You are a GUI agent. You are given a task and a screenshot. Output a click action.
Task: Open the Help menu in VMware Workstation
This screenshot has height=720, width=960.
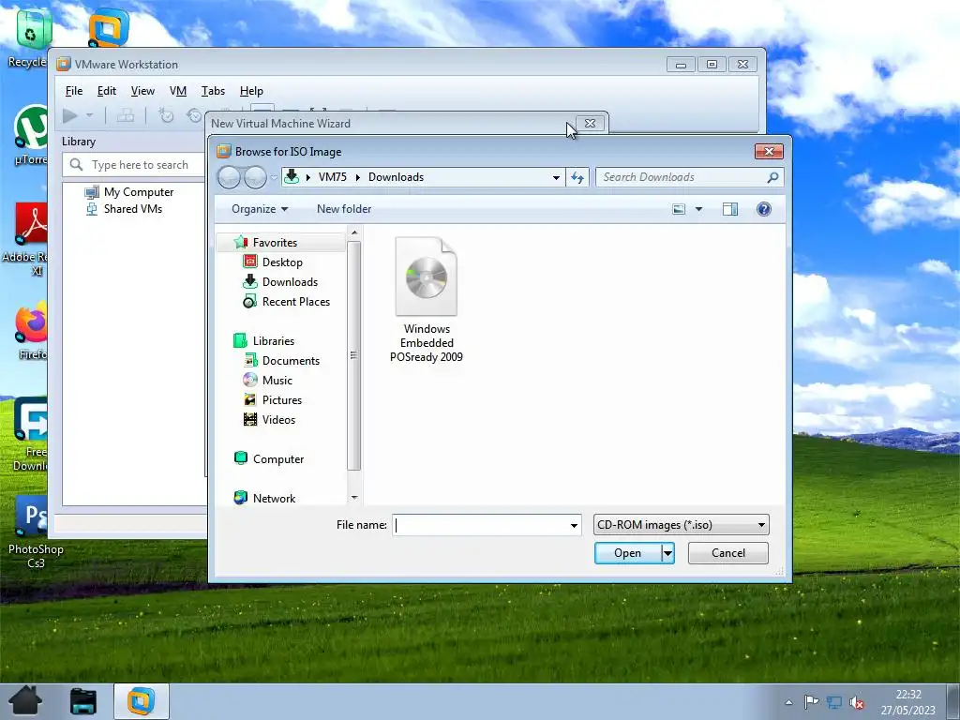(x=251, y=91)
